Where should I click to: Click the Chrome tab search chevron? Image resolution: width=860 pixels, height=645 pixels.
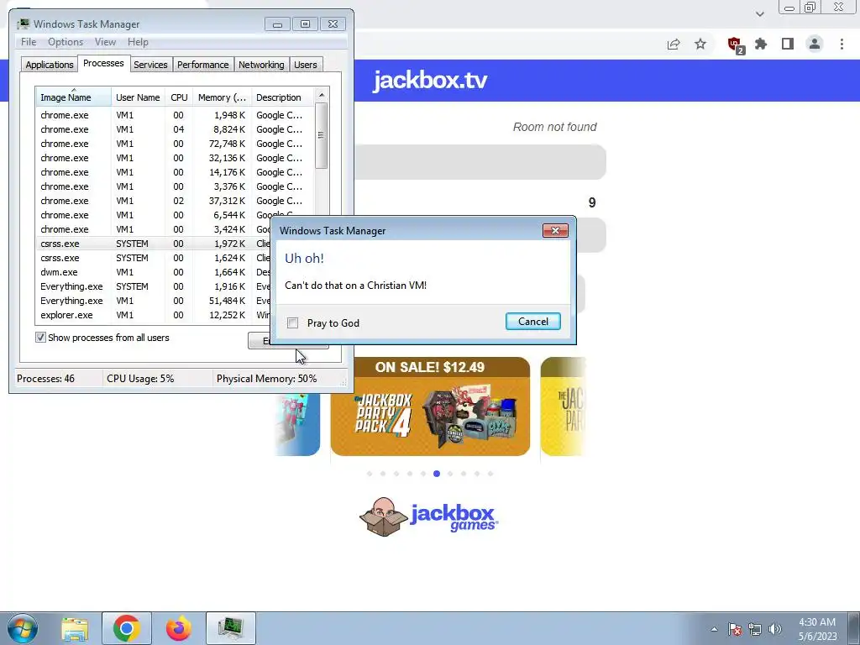pyautogui.click(x=759, y=14)
